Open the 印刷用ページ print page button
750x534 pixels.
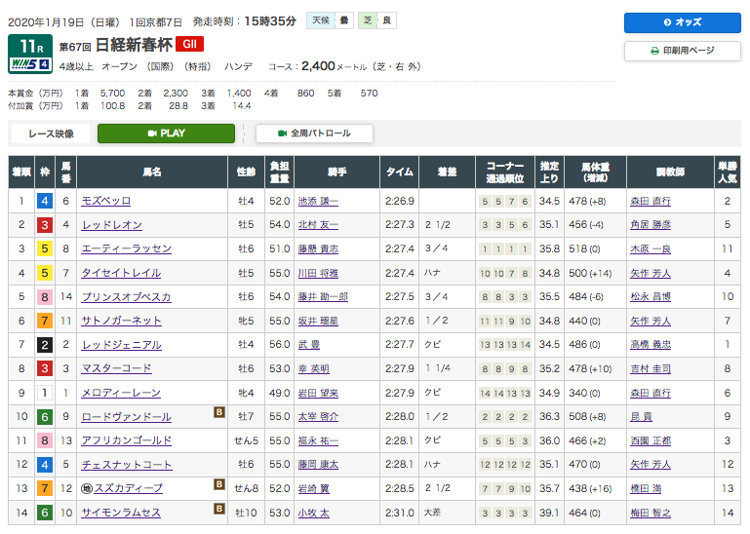tap(682, 51)
